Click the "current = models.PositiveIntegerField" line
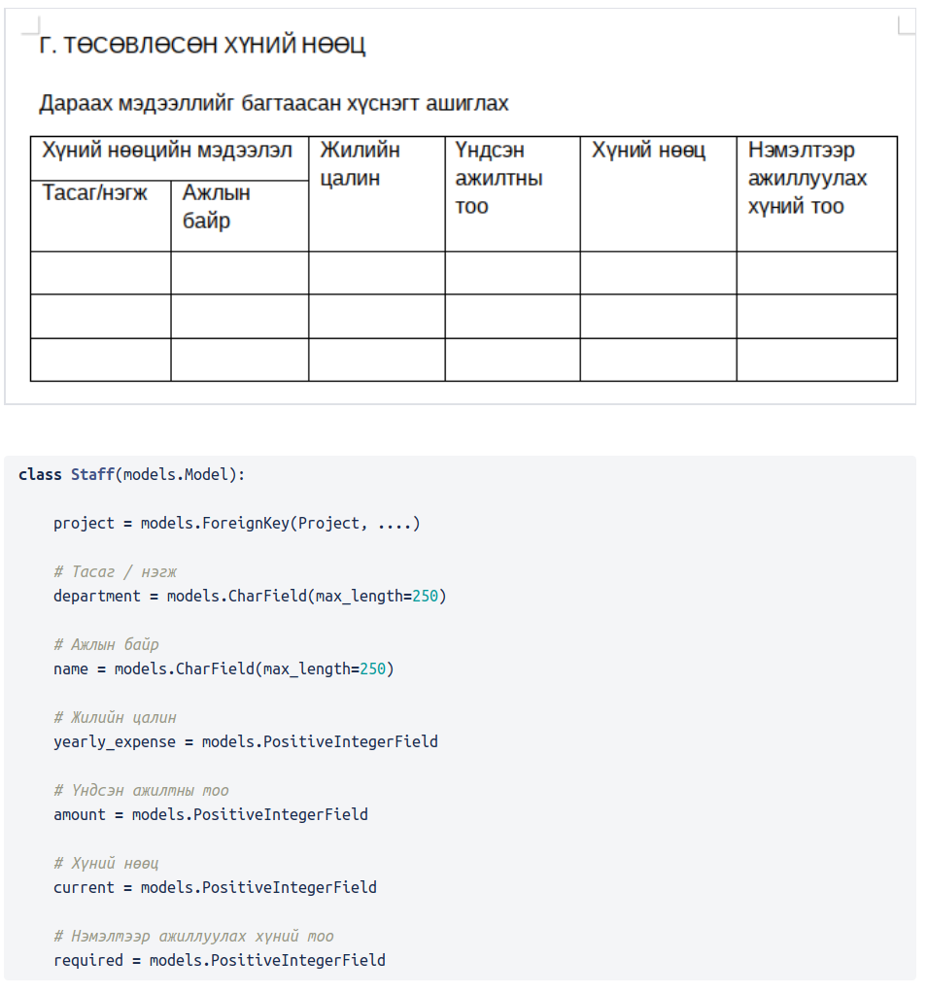 tap(215, 887)
